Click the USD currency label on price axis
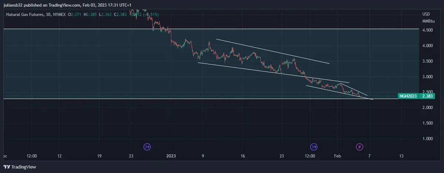This screenshot has width=444, height=173. tap(426, 14)
